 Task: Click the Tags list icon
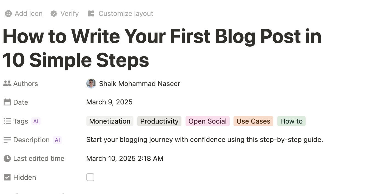tap(7, 121)
